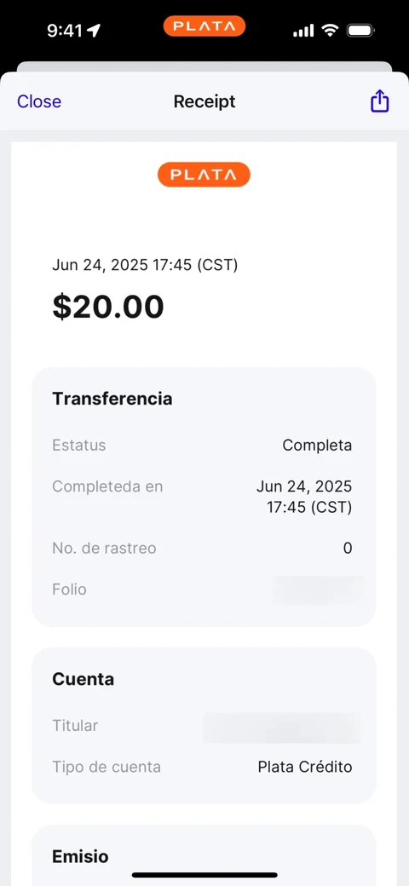Tap the blurred Folio value
The image size is (409, 886).
tap(318, 590)
